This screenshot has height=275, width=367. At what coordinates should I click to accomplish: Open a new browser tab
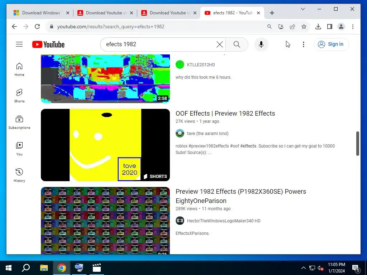272,13
